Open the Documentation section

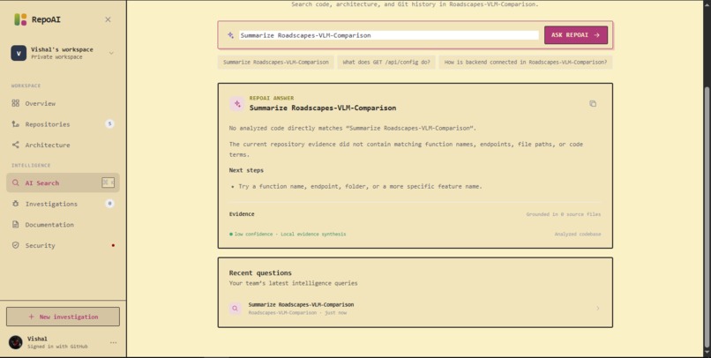coord(63,225)
